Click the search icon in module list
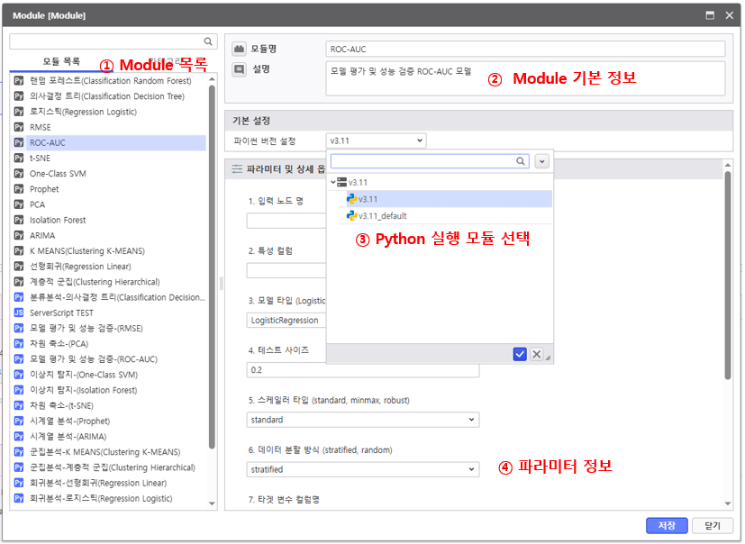 coord(208,41)
